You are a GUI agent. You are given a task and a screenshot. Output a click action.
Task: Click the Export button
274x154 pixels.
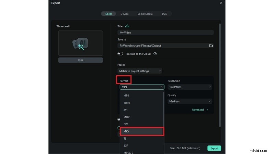pyautogui.click(x=214, y=148)
